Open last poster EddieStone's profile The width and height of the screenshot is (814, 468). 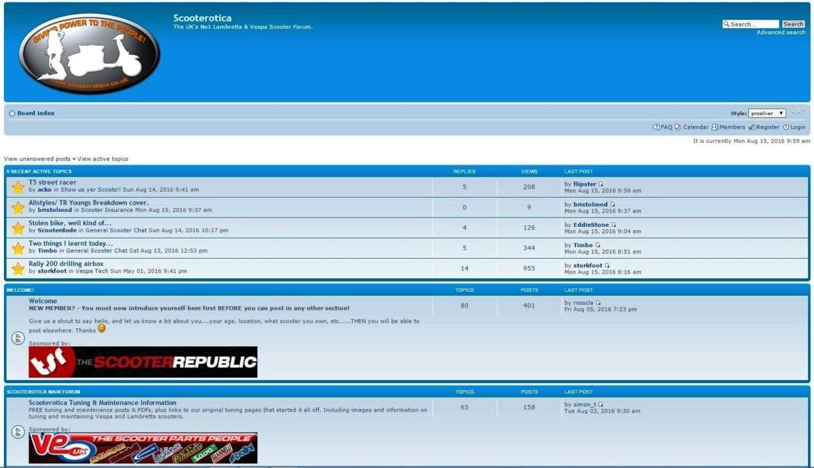(x=592, y=225)
